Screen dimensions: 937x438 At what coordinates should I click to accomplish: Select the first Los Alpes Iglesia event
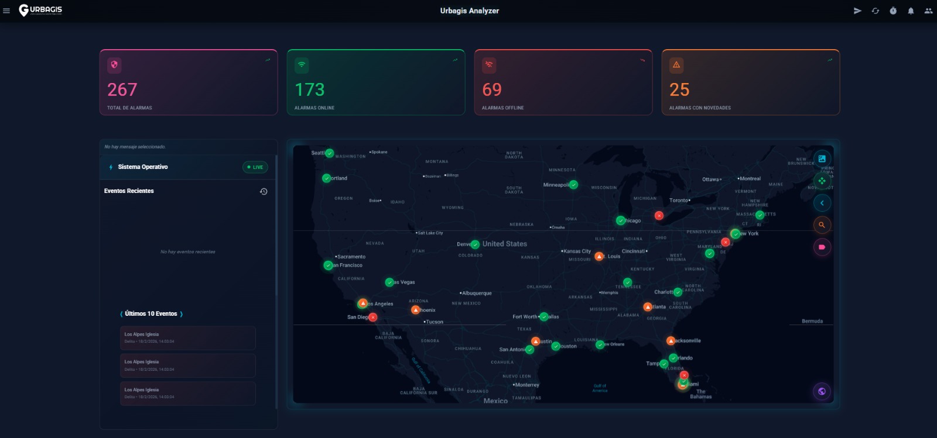187,338
